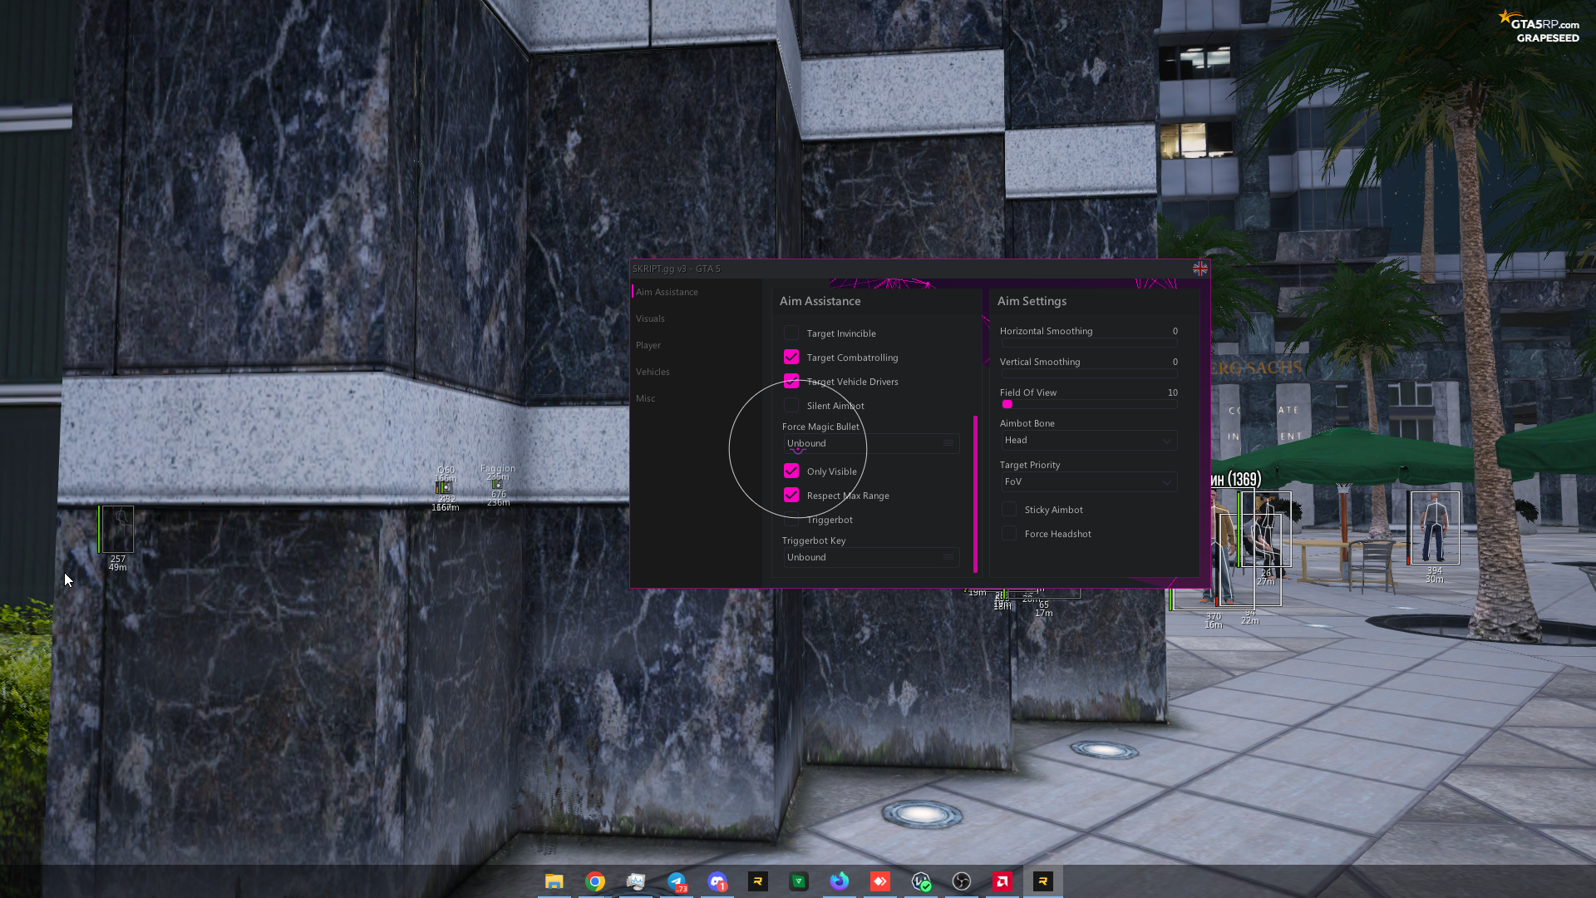Click the Force Magic Bullet Unbound keybind
This screenshot has width=1596, height=898.
[x=870, y=444]
